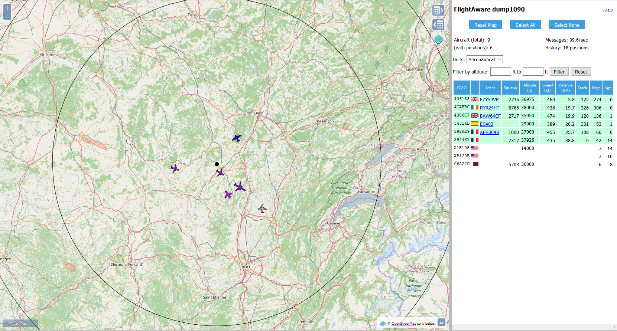Open the AFR304B ident link
This screenshot has height=331, width=617.
pos(489,132)
